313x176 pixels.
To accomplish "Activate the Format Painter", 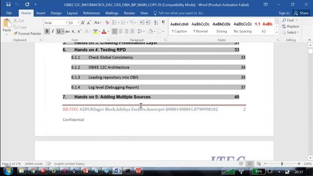I will tap(27, 34).
